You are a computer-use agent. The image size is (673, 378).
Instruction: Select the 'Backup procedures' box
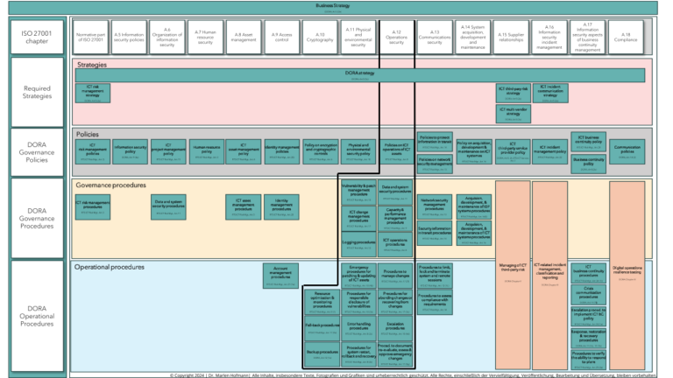pyautogui.click(x=322, y=354)
